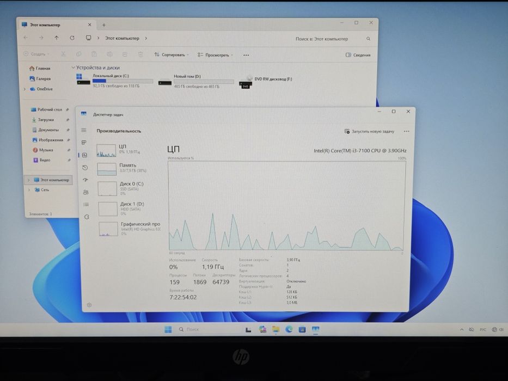Open Галерея in File Explorer sidebar
This screenshot has width=508, height=381.
click(x=40, y=79)
